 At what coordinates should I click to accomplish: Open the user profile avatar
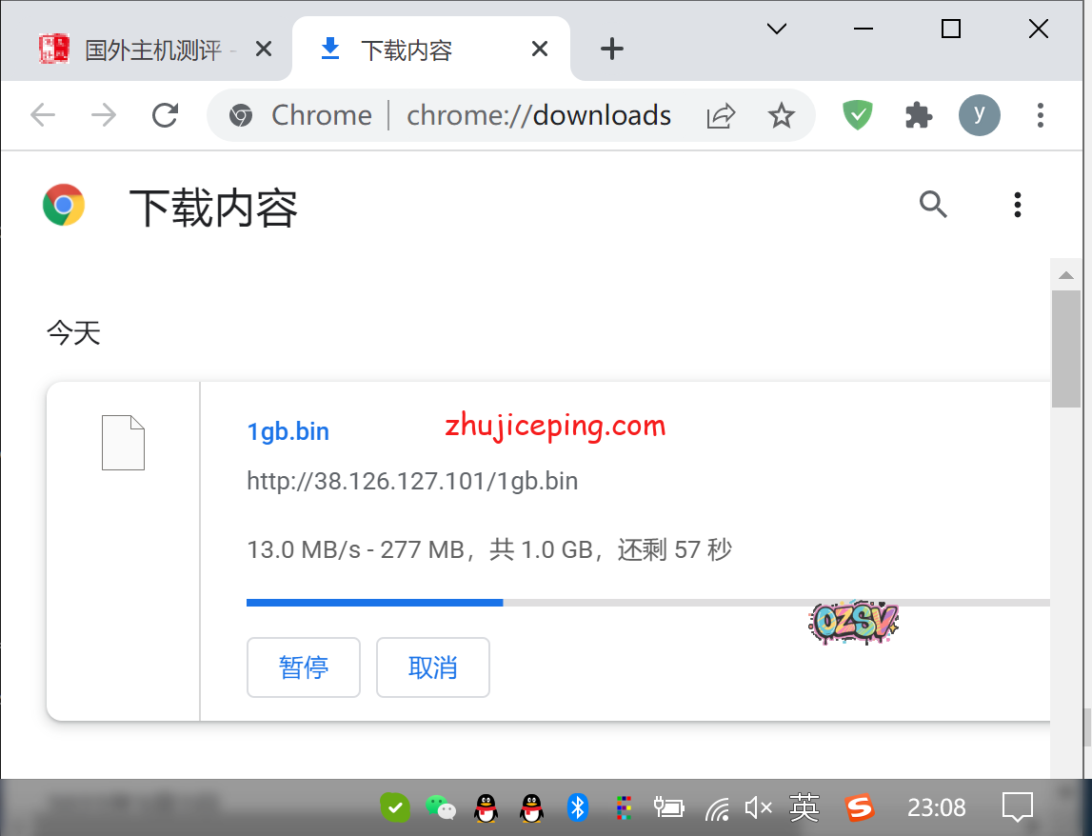coord(979,115)
